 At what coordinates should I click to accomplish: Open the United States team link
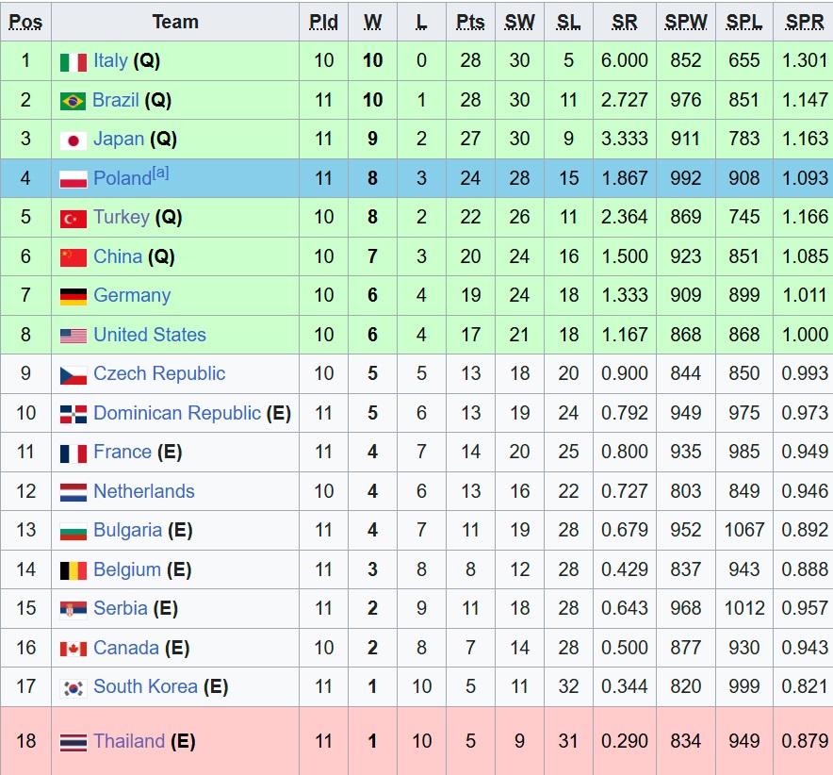pyautogui.click(x=149, y=335)
